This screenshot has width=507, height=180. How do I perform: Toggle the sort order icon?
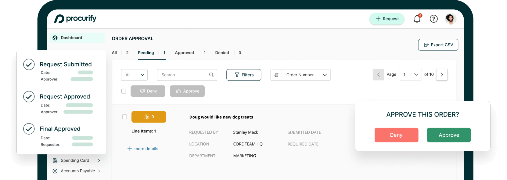click(276, 75)
